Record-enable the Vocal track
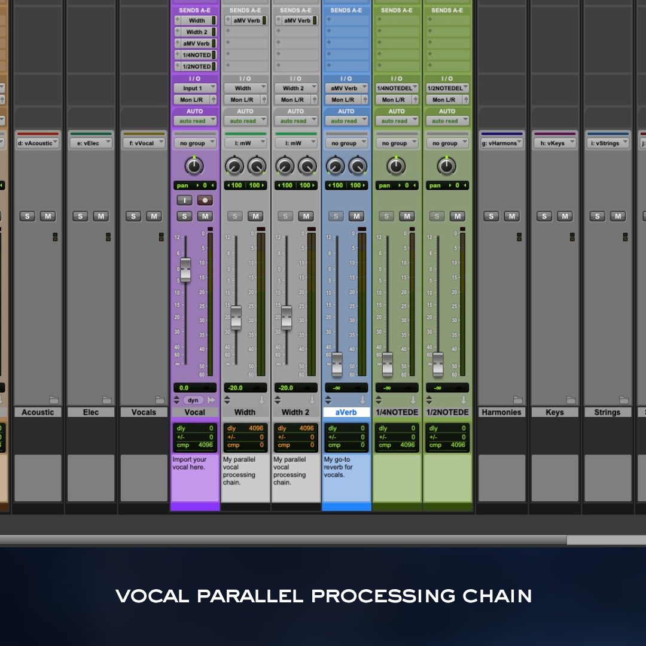The width and height of the screenshot is (646, 646). click(x=205, y=200)
